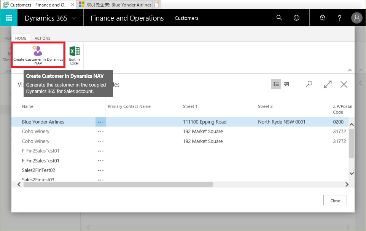Select the ACTIONS ribbon tab
The width and height of the screenshot is (366, 231).
pyautogui.click(x=43, y=38)
